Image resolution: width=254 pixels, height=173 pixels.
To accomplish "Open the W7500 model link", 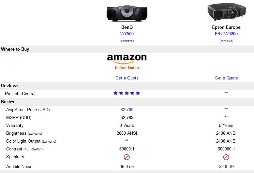I will [x=127, y=34].
